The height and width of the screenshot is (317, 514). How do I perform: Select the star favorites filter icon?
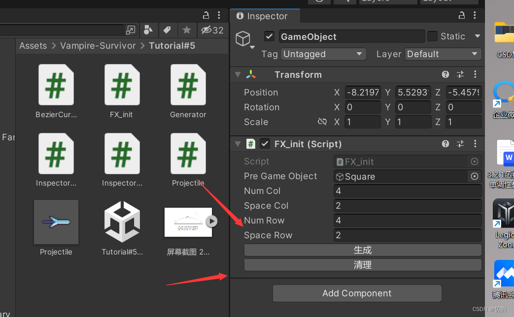[186, 30]
